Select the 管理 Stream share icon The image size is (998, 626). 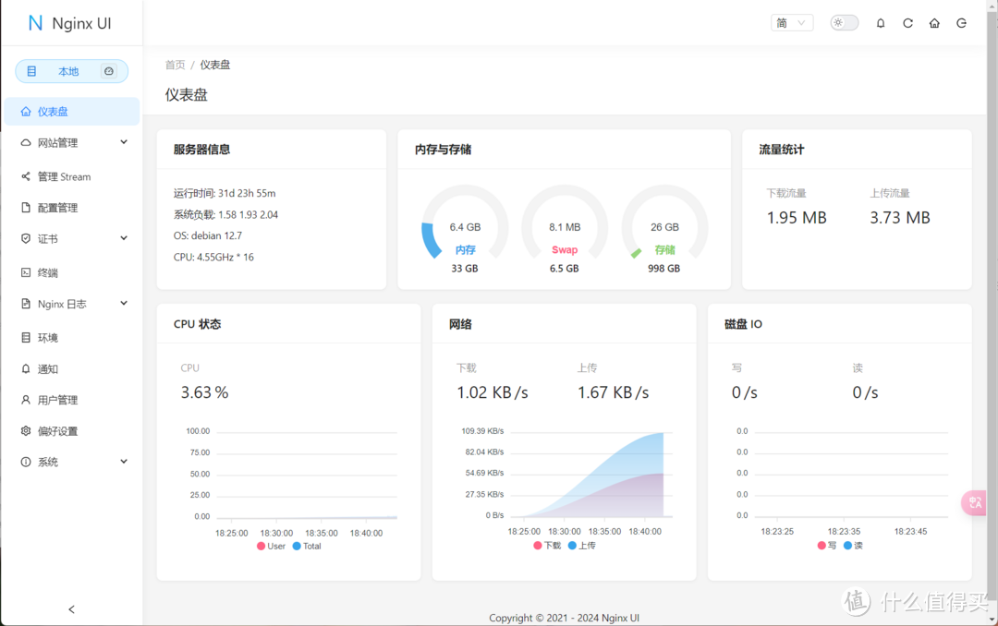pyautogui.click(x=28, y=176)
